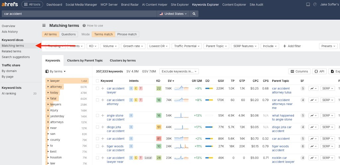The width and height of the screenshot is (340, 165).
Task: Click the plus icon for car accident lawyer
Action: (x=103, y=88)
